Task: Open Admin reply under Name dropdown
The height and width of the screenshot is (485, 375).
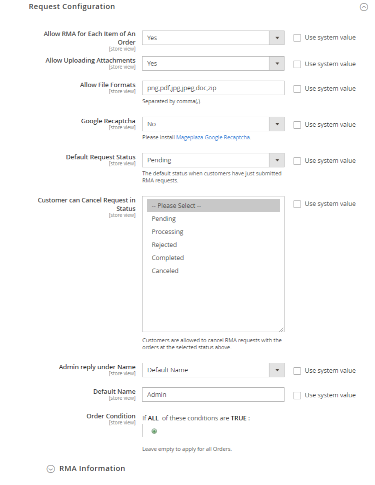Action: pos(213,370)
